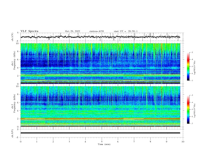Click time axis tick label "0"
The image size is (206, 159).
[x=21, y=142]
